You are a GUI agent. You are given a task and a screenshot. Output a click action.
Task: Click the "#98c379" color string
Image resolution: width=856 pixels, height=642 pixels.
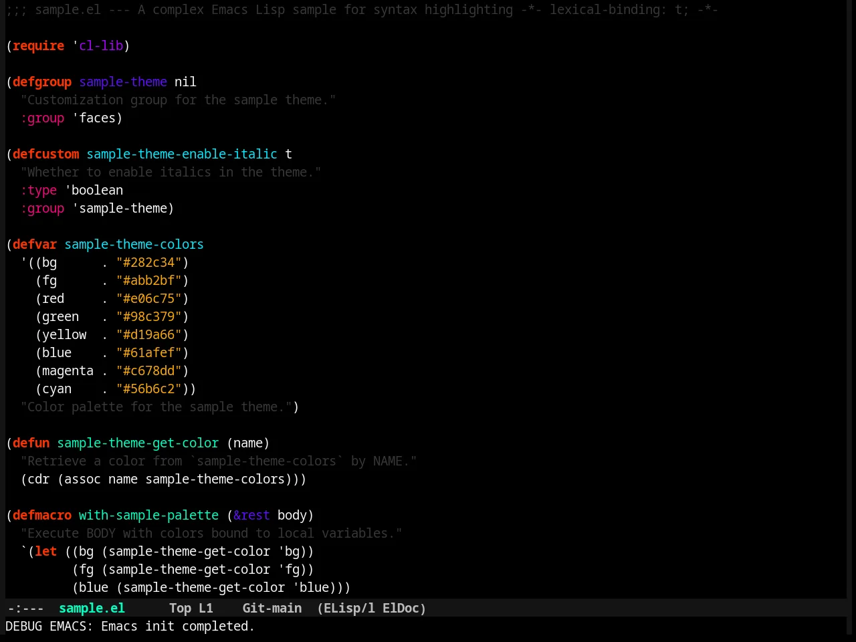tap(149, 316)
